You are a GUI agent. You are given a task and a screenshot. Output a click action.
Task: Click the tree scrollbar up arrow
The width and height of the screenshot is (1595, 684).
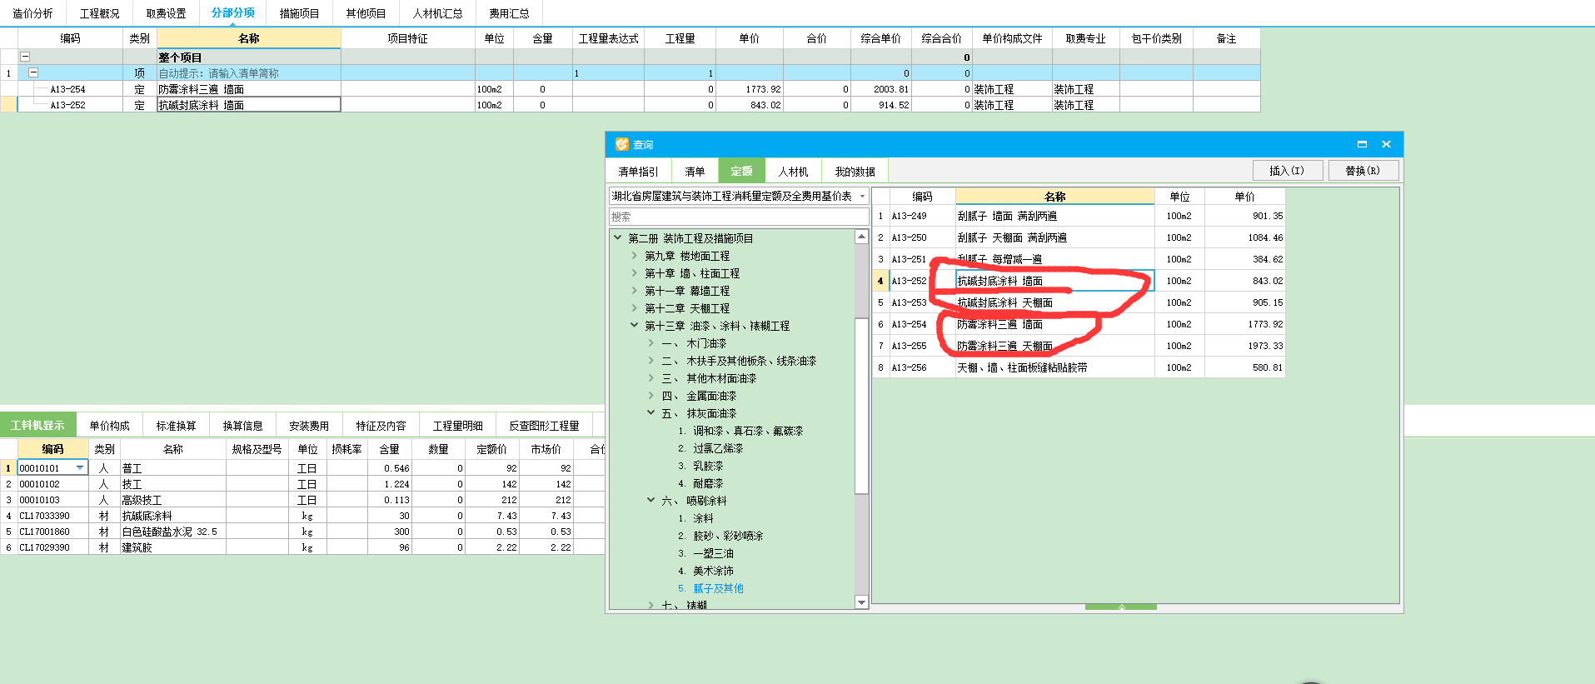(x=862, y=237)
